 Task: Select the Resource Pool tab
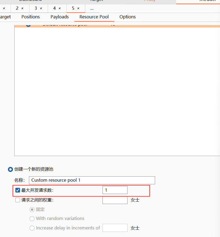[x=94, y=17]
